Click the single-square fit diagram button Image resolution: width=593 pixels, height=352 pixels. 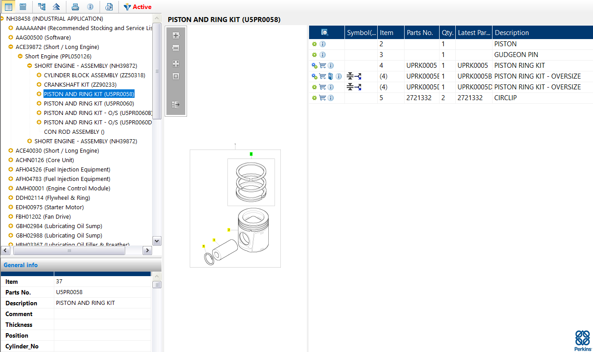(176, 76)
